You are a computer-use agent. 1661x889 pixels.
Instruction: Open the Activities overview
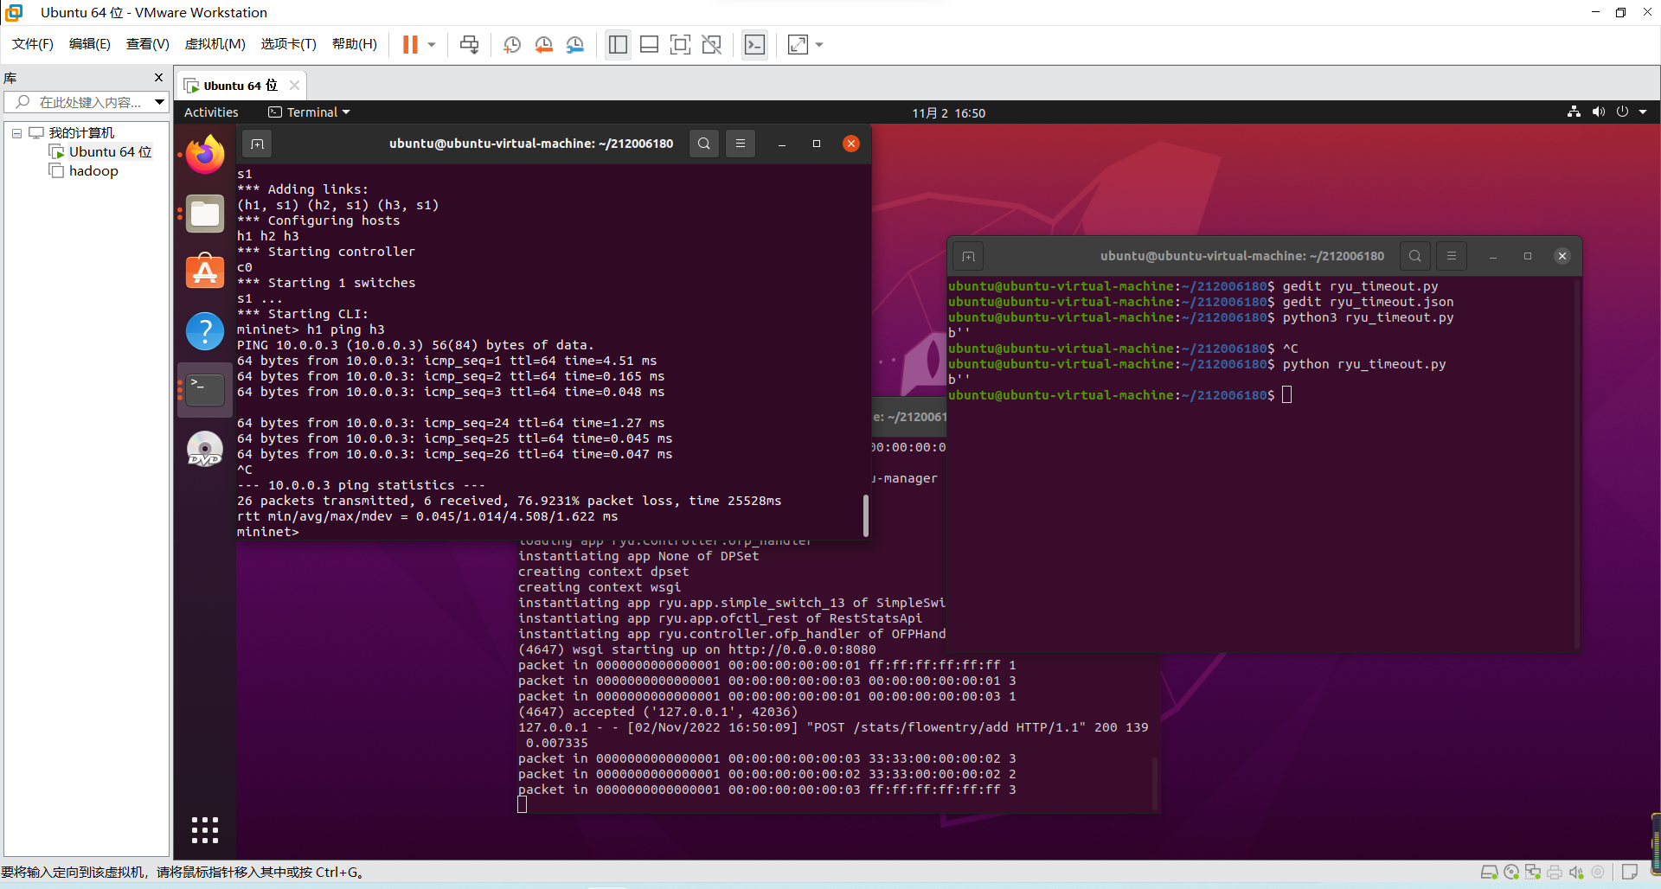(211, 112)
